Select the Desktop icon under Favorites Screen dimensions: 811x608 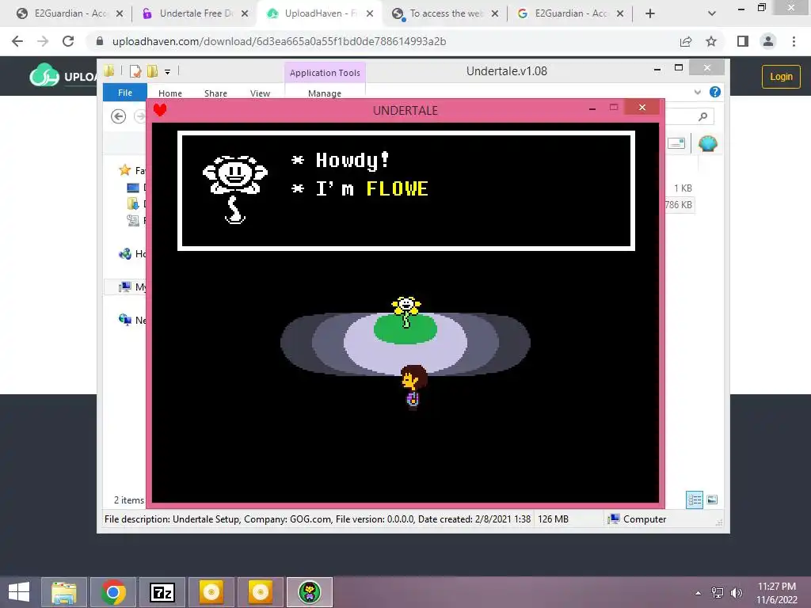pyautogui.click(x=133, y=188)
